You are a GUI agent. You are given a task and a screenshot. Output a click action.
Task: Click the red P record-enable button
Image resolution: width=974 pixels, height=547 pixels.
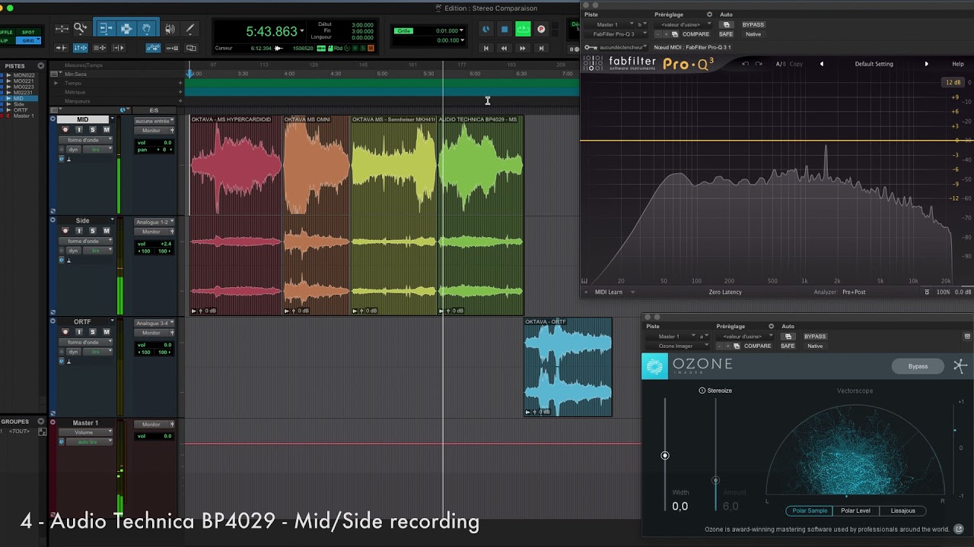pos(541,30)
